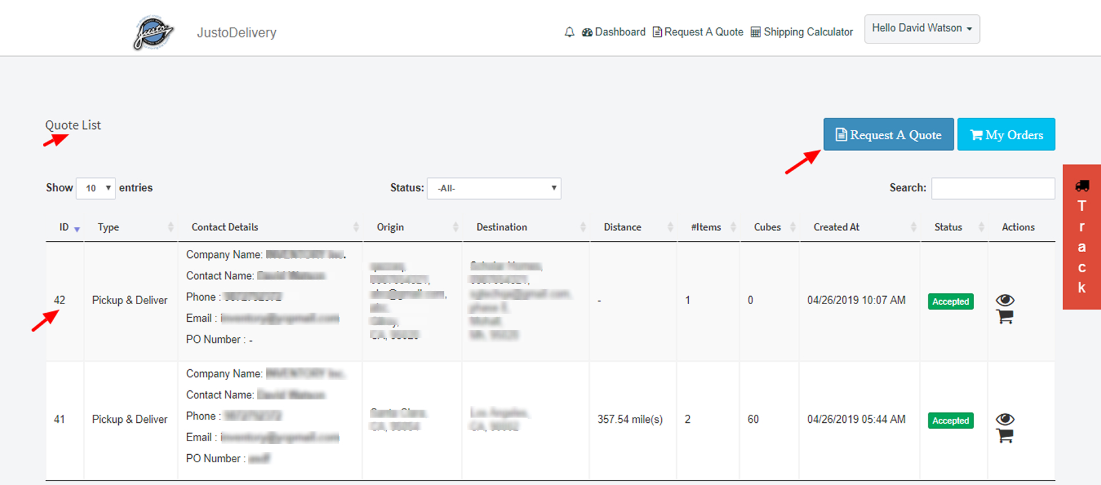This screenshot has width=1101, height=485.
Task: Sort the table by ID column
Action: pos(65,227)
